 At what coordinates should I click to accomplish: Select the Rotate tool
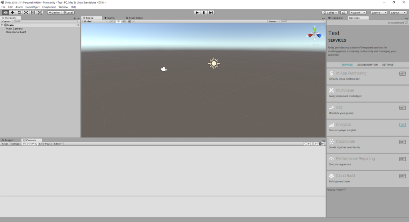click(19, 12)
